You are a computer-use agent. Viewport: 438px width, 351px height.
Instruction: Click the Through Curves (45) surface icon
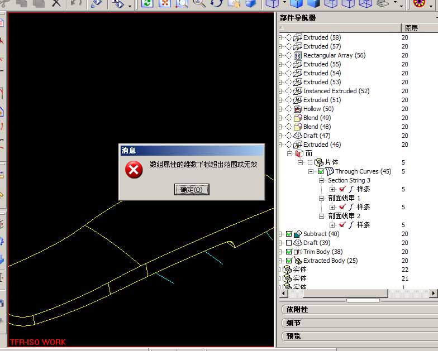pos(330,171)
